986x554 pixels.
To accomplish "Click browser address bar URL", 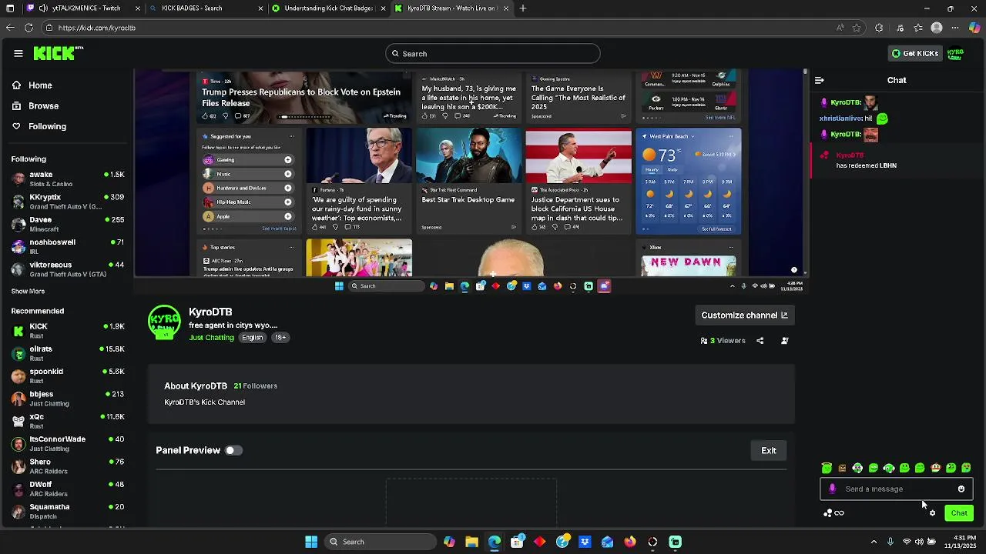I will point(97,28).
